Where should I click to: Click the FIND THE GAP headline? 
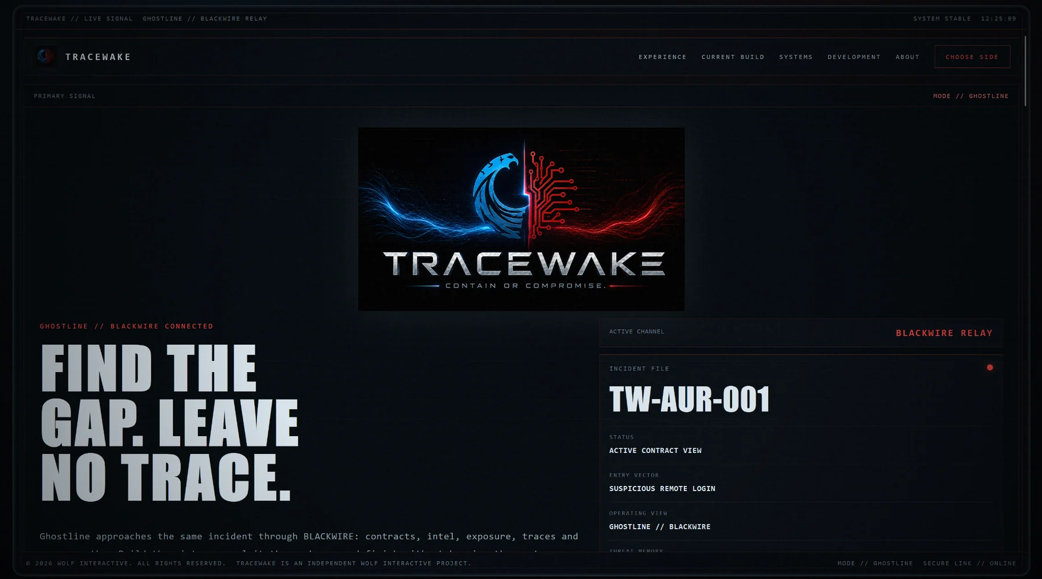pyautogui.click(x=170, y=423)
